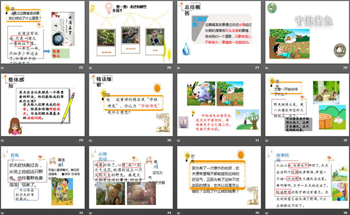Click animation star icon under slide 32

click(266, 140)
